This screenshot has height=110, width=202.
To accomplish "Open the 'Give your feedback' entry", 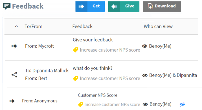I will [x=93, y=40].
